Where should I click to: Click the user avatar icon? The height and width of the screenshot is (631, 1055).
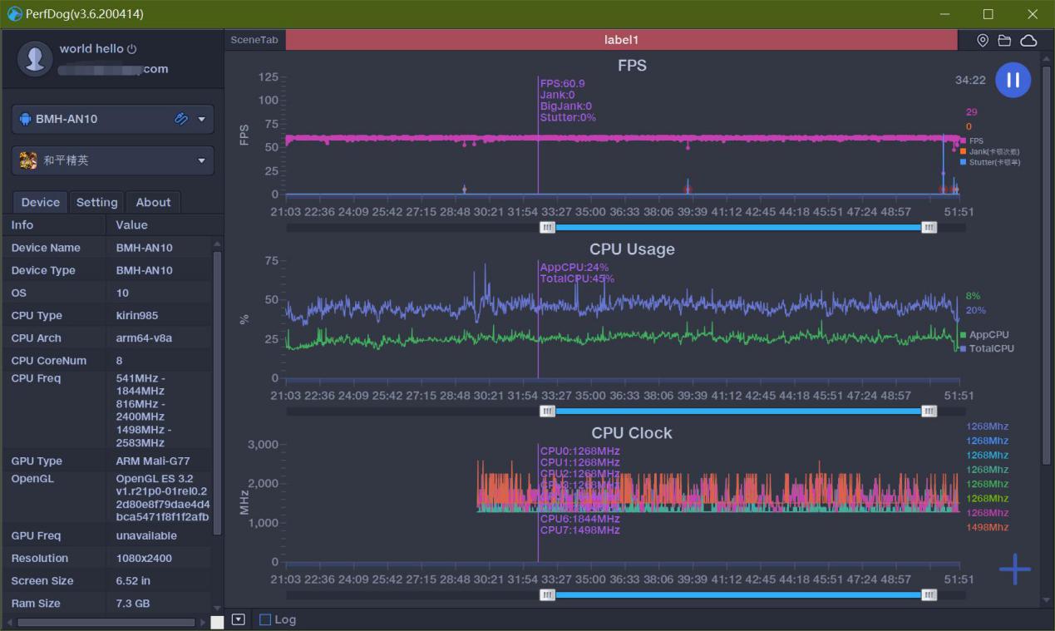35,59
